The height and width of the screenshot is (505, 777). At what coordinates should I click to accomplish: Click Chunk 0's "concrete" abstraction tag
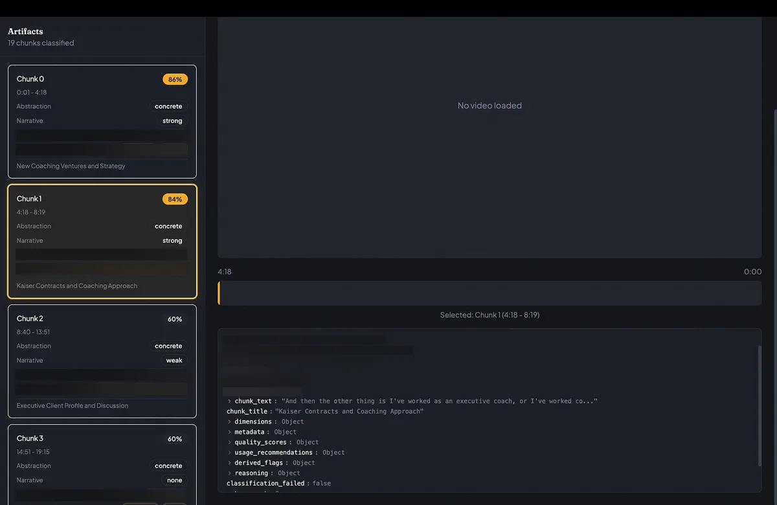[168, 106]
